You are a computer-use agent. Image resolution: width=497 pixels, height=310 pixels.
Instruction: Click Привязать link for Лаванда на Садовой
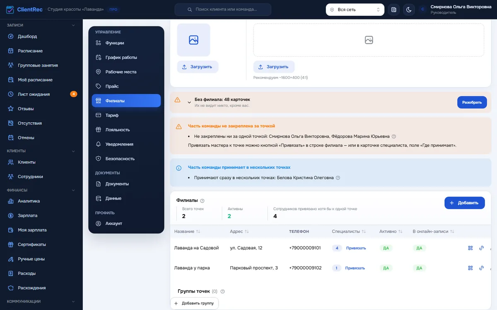click(x=356, y=248)
